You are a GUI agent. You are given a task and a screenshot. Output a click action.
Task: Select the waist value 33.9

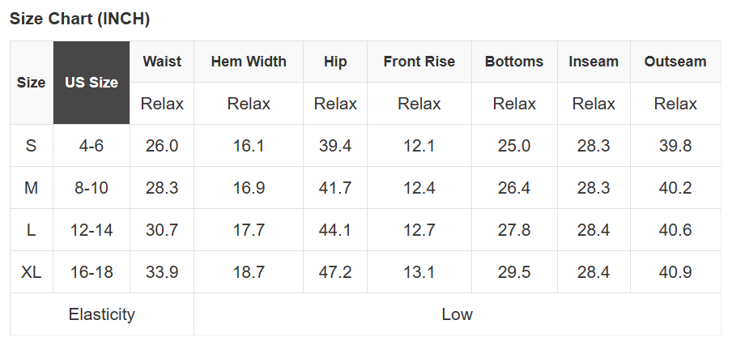pos(162,272)
